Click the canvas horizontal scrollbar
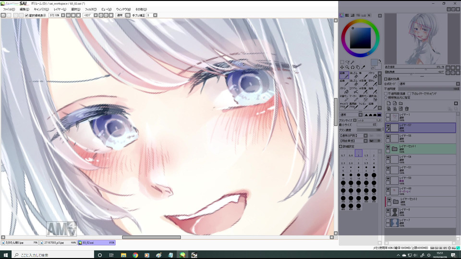 click(x=151, y=237)
